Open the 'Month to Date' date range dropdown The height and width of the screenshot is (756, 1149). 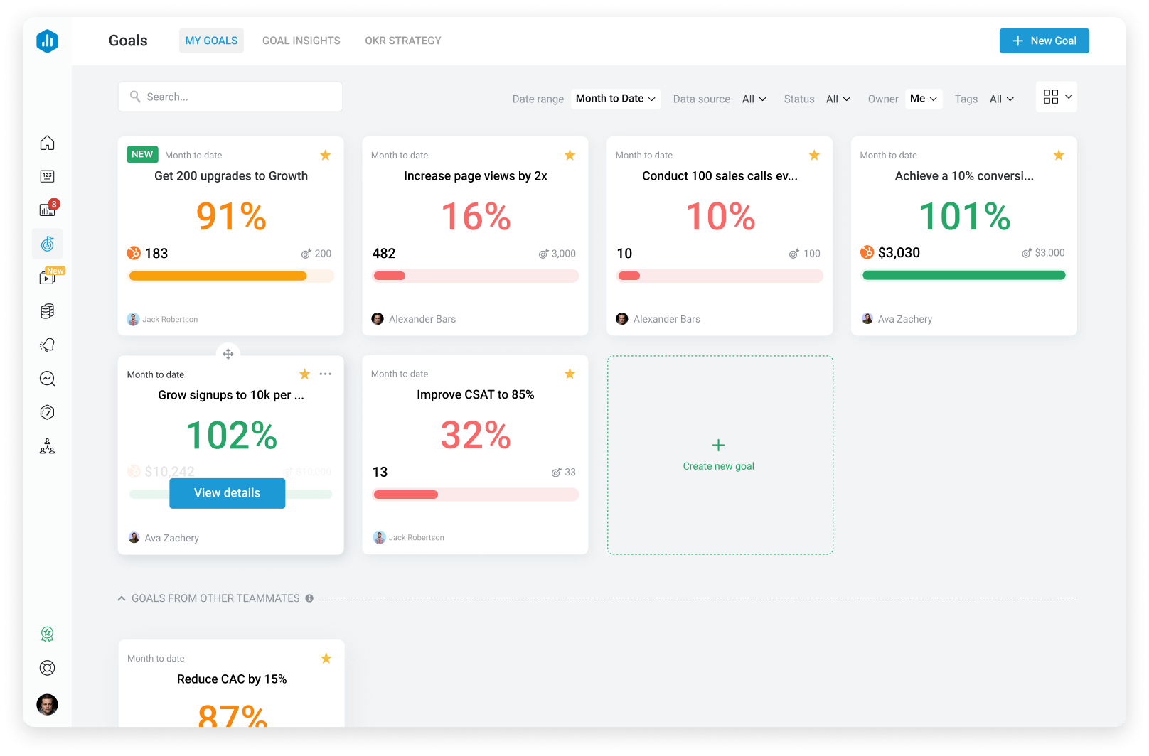(615, 98)
